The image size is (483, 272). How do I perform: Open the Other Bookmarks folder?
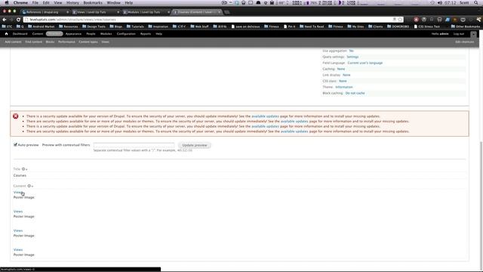[x=466, y=26]
